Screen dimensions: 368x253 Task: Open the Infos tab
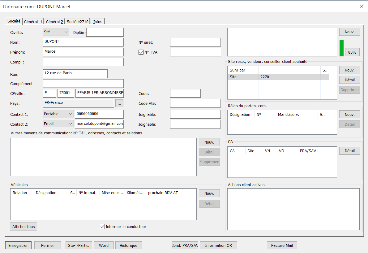98,22
